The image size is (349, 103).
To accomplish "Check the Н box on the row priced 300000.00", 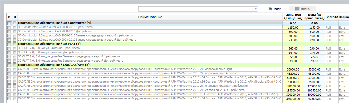I will point(15,94).
